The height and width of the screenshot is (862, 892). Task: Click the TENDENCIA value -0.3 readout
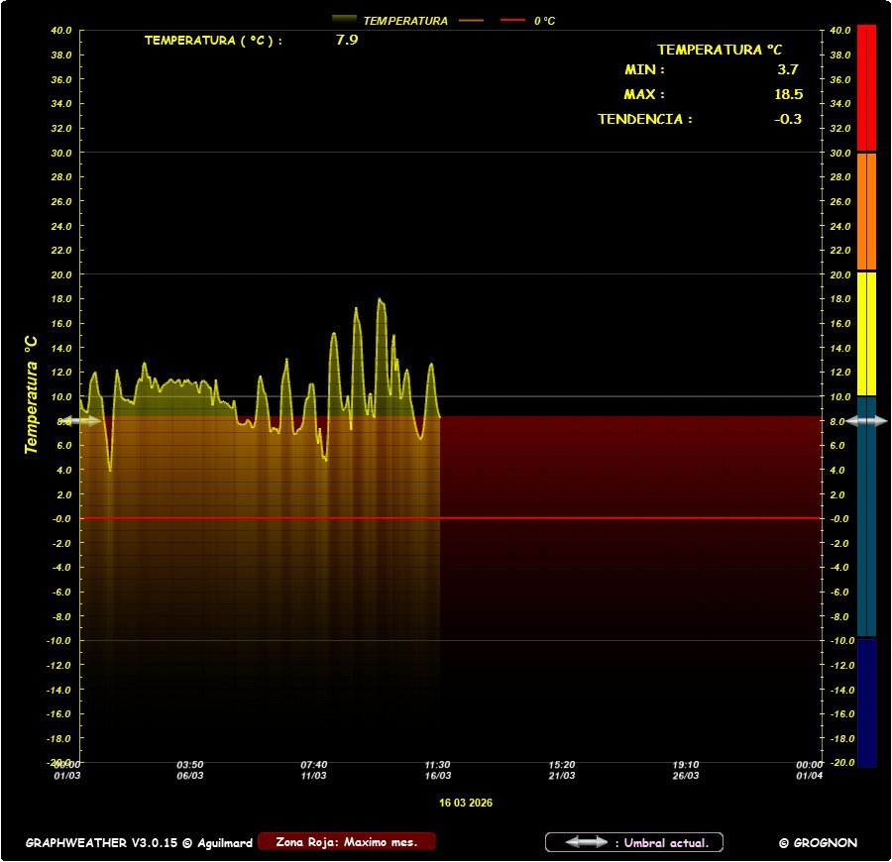click(x=788, y=119)
